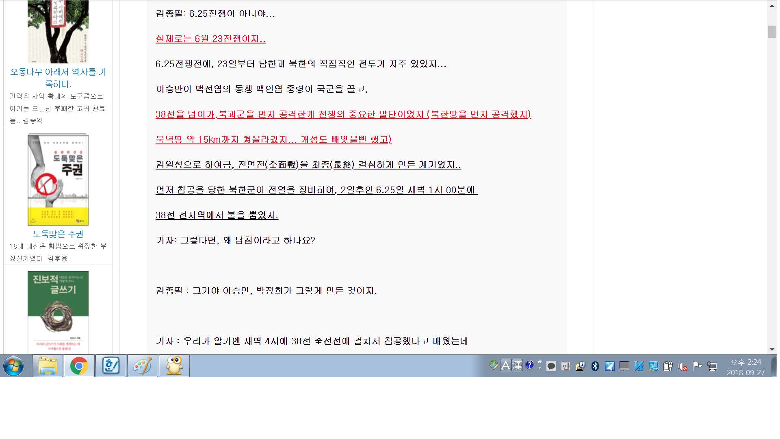Click IME help question mark icon
Image resolution: width=780 pixels, height=439 pixels.
point(529,365)
